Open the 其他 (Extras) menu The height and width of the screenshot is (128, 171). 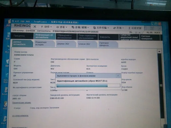pos(118,28)
